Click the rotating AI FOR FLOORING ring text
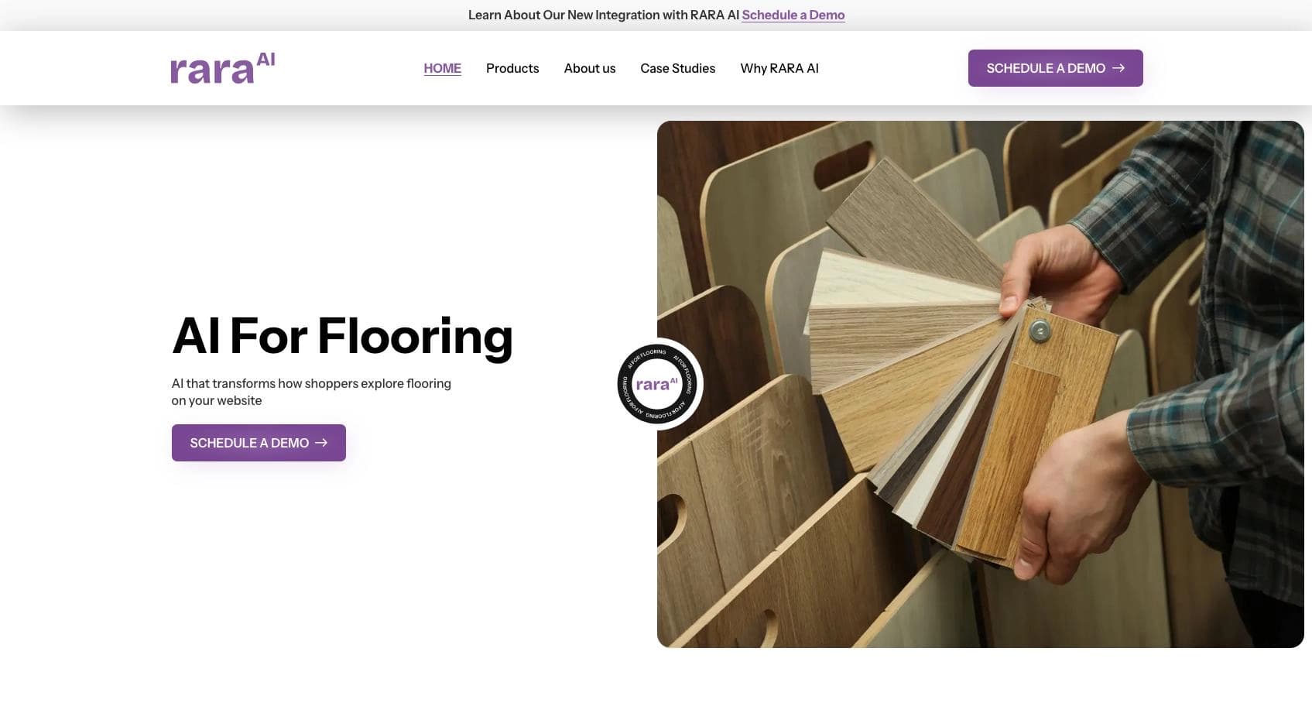 [x=649, y=352]
